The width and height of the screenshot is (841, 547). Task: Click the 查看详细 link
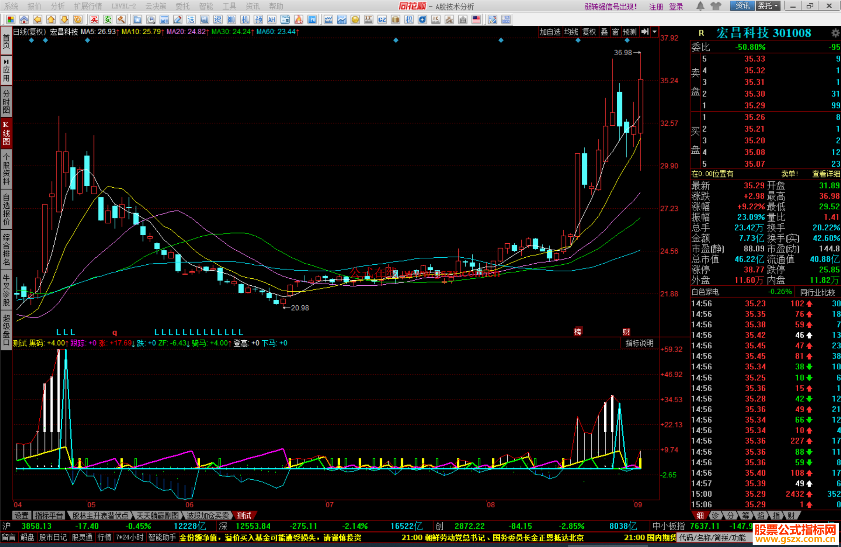coord(825,174)
